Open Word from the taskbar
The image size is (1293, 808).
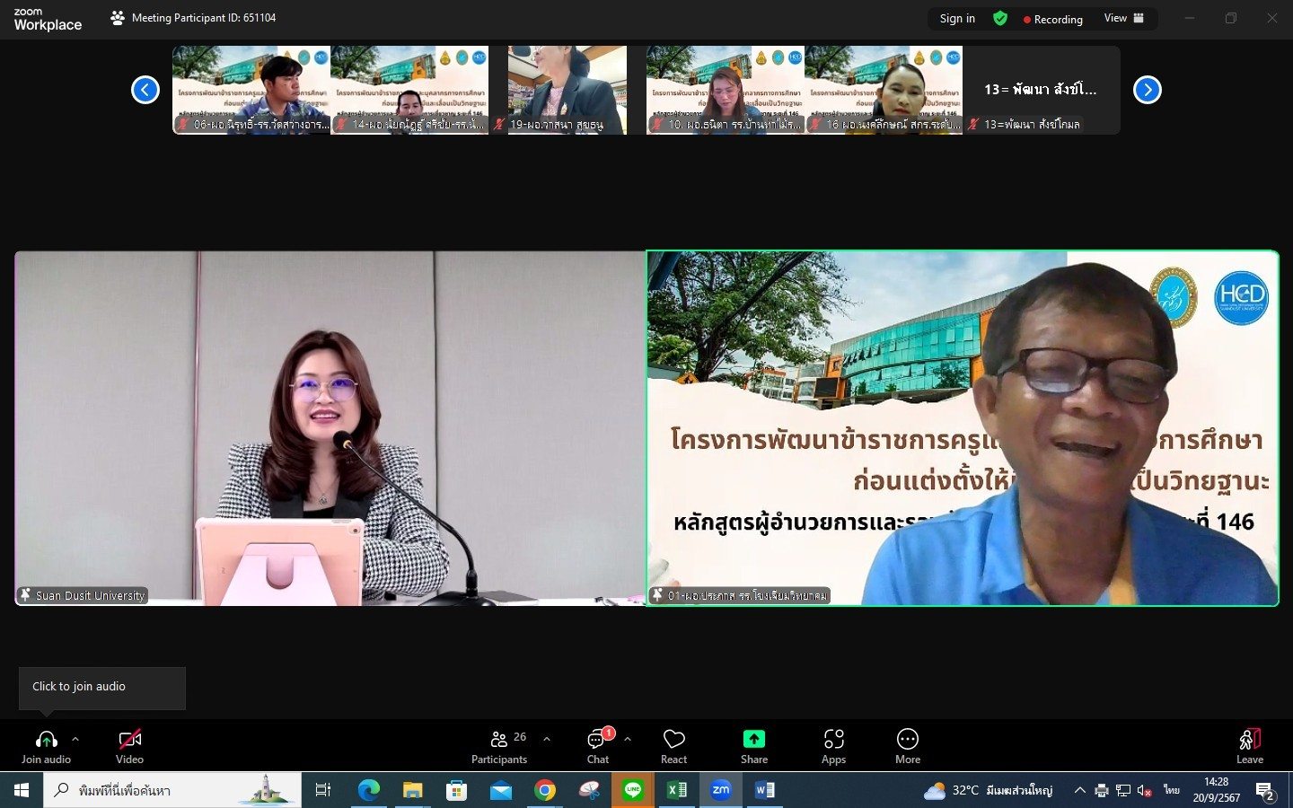point(765,790)
